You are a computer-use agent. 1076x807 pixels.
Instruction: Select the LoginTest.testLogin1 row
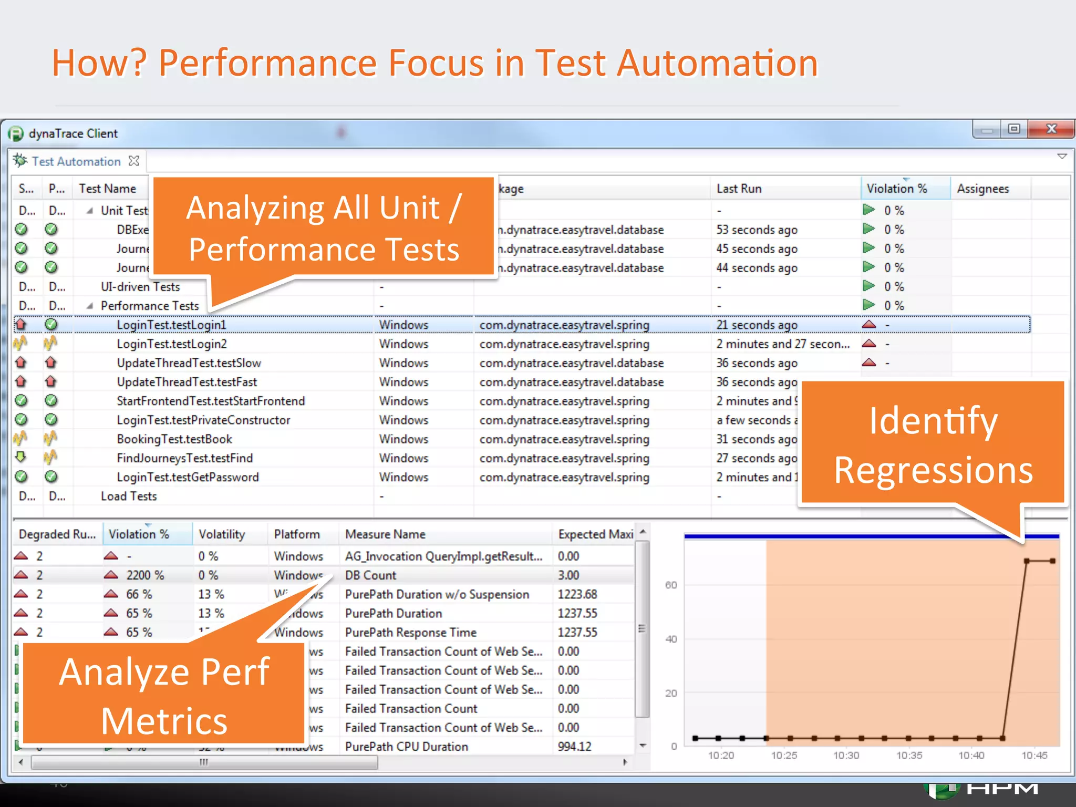tap(522, 325)
